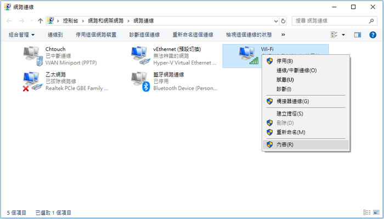The height and width of the screenshot is (219, 384).
Task: Click search magnifier icon
Action: pos(371,21)
